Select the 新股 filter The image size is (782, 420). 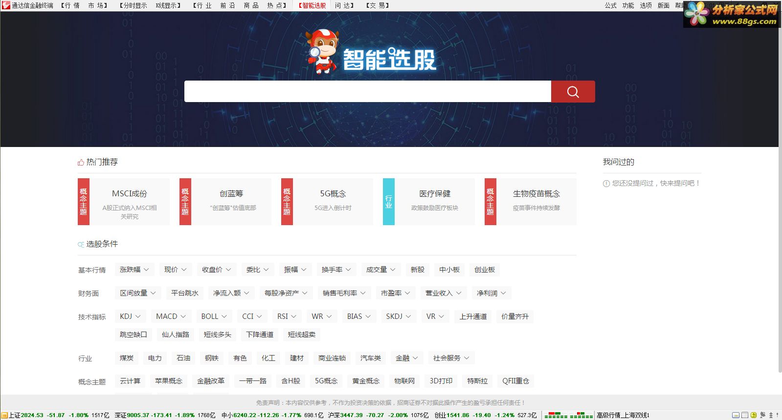click(417, 270)
